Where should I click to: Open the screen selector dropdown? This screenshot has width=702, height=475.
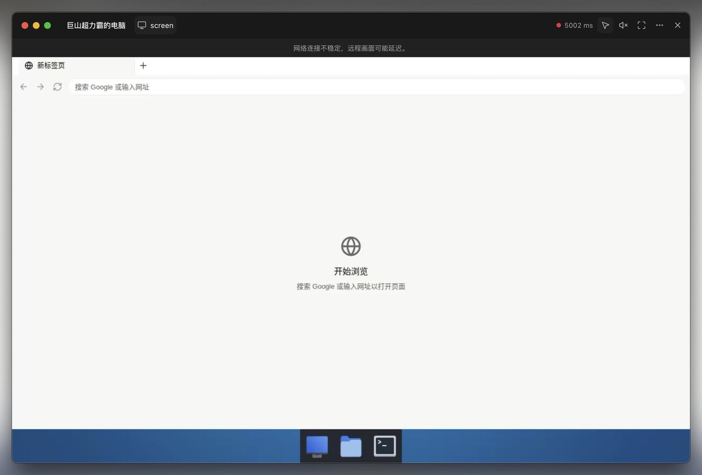(x=155, y=25)
